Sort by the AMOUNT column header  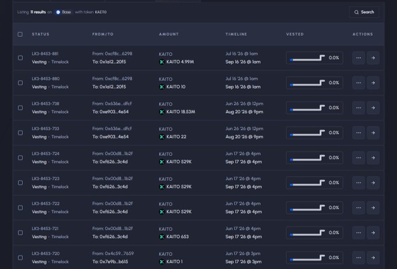pos(169,34)
